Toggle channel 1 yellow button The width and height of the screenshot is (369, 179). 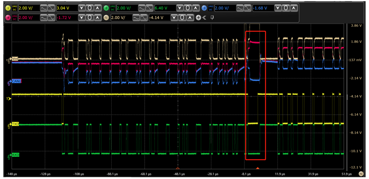coord(8,8)
